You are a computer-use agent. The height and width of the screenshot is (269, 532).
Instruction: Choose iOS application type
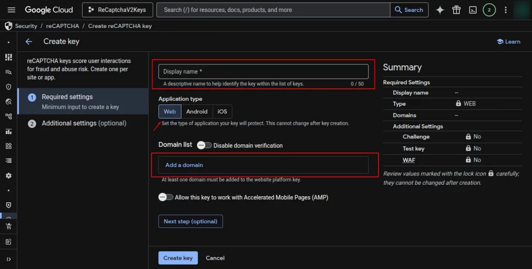222,111
